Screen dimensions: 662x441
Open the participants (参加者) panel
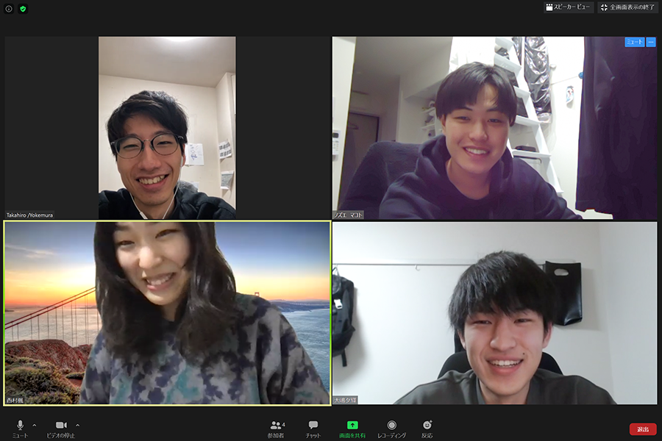click(277, 429)
